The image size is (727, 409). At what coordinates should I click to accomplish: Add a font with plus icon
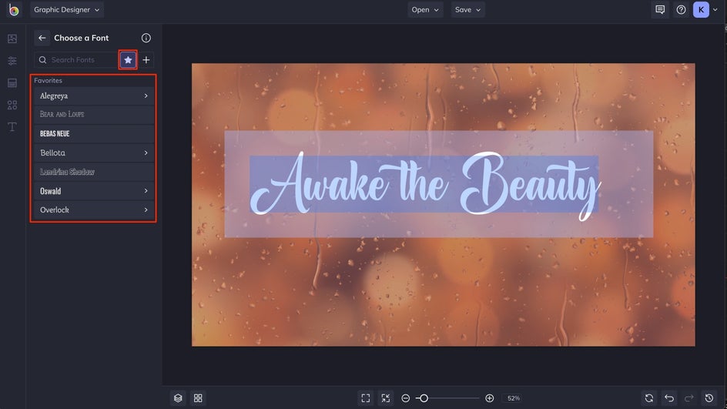pyautogui.click(x=146, y=60)
